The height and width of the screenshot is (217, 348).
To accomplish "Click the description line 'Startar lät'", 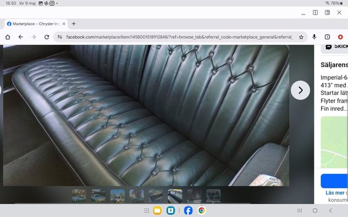I will coord(334,93).
